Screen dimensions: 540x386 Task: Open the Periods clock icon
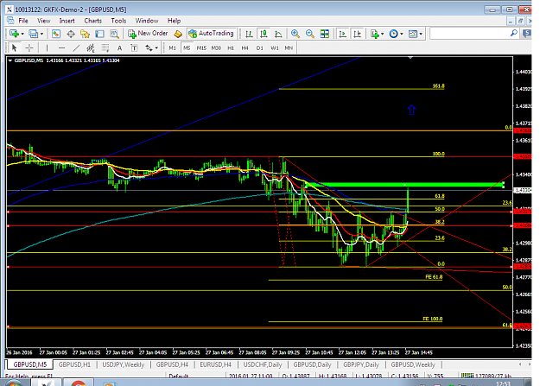[393, 34]
